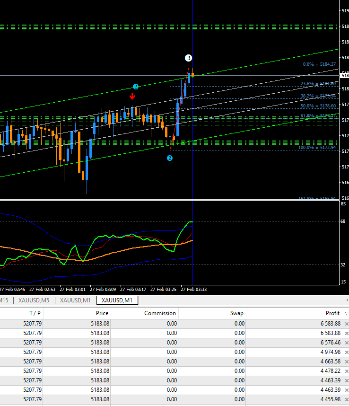
Task: Switch to the inactive XAUUSD,M1 chart tab
Action: 75,300
